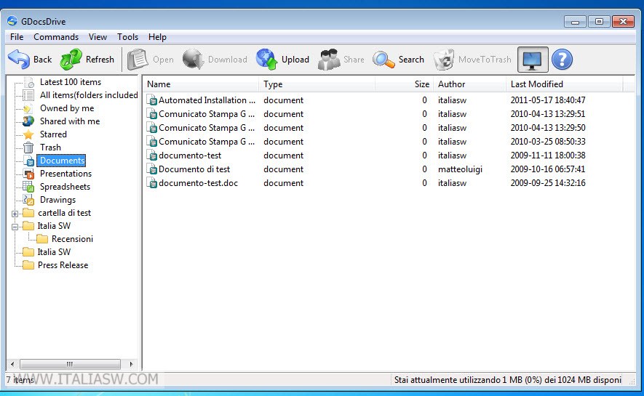Click the date 2009-09-25 14:32:16

tap(548, 183)
